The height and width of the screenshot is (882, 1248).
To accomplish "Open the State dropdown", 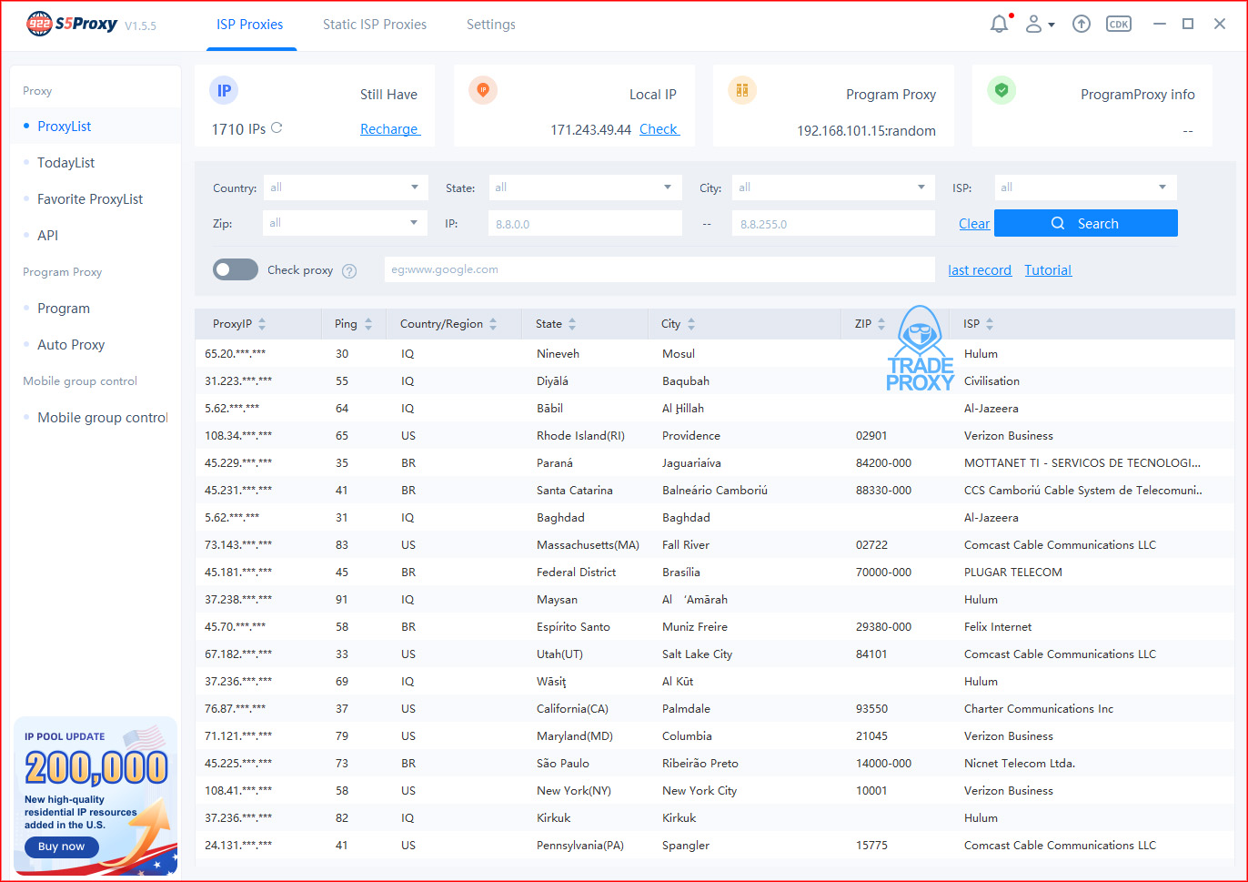I will click(x=585, y=188).
